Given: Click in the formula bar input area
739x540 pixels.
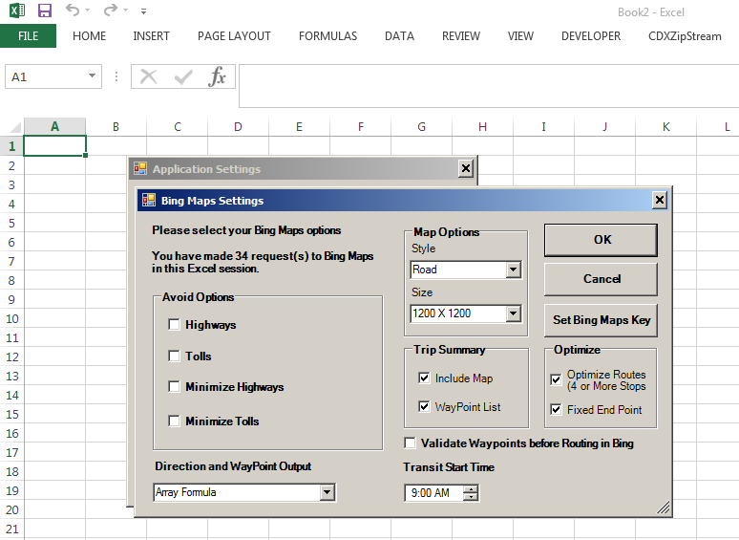Looking at the screenshot, I should pos(489,86).
